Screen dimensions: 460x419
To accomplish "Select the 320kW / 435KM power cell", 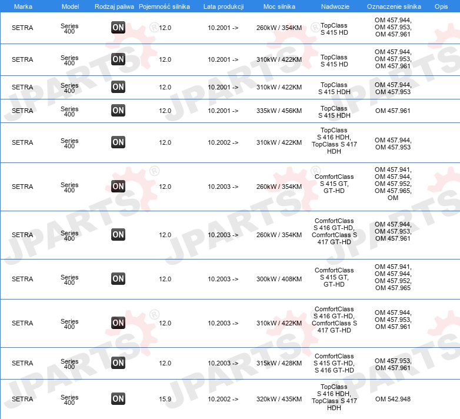I will pyautogui.click(x=279, y=399).
